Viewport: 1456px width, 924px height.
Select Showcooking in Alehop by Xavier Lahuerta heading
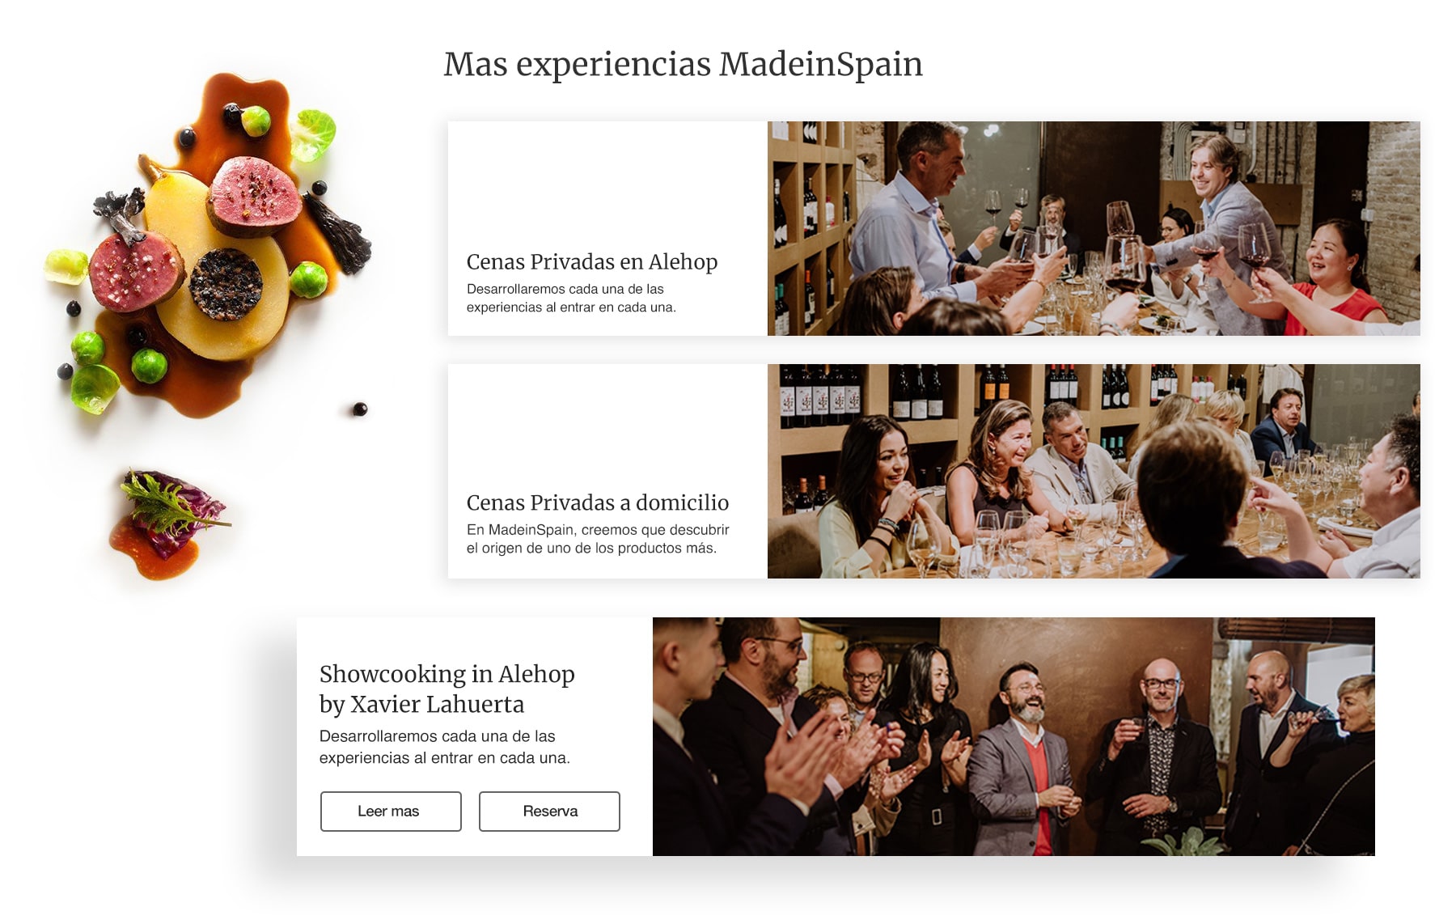[447, 689]
